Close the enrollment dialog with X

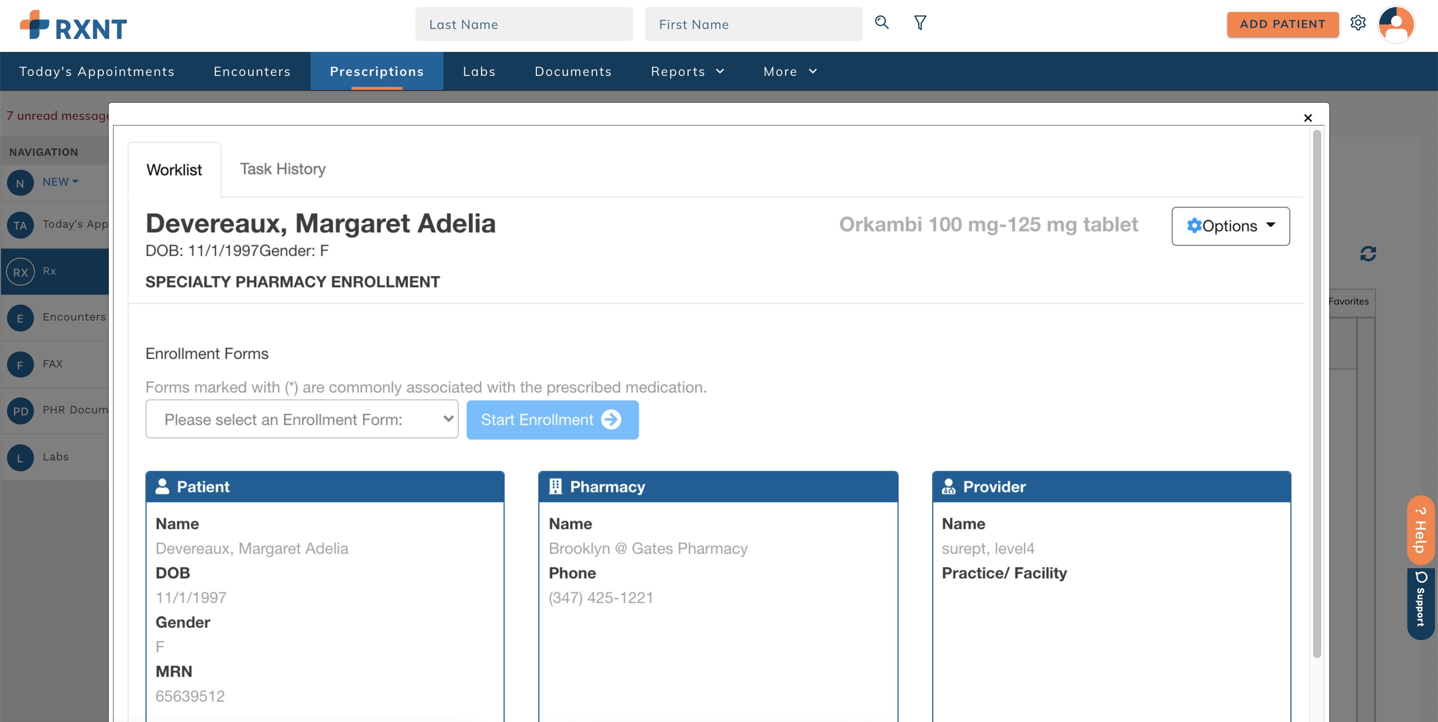[1307, 118]
